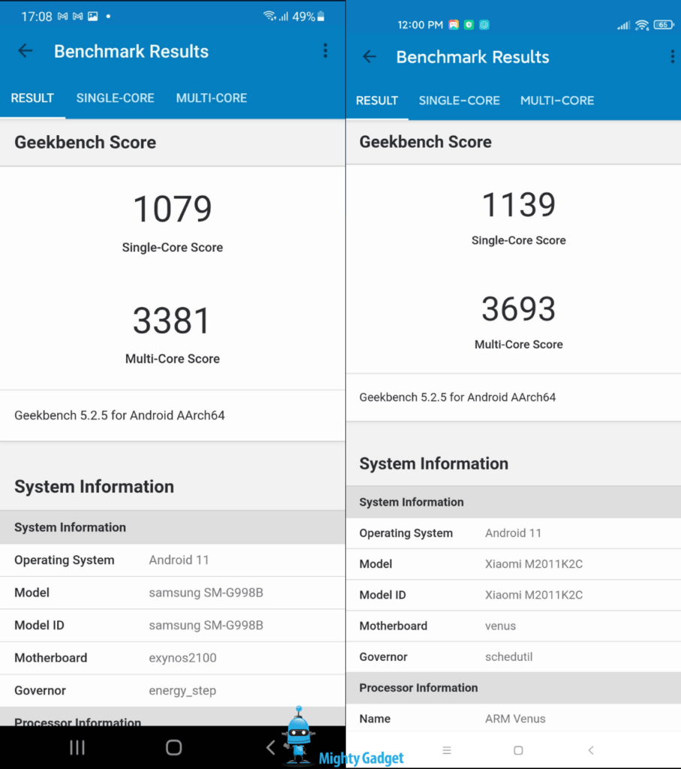Open SINGLE-CORE tab on Xiaomi screen
Image resolution: width=681 pixels, height=769 pixels.
tap(459, 101)
